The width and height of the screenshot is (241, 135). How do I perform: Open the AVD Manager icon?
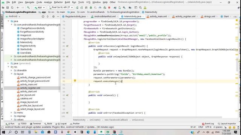pos(120,7)
